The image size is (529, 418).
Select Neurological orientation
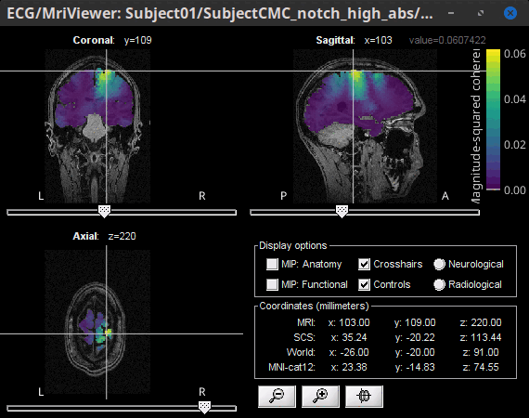[439, 264]
